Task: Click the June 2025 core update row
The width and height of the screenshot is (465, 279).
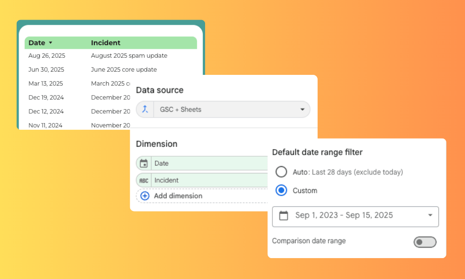Action: point(124,70)
